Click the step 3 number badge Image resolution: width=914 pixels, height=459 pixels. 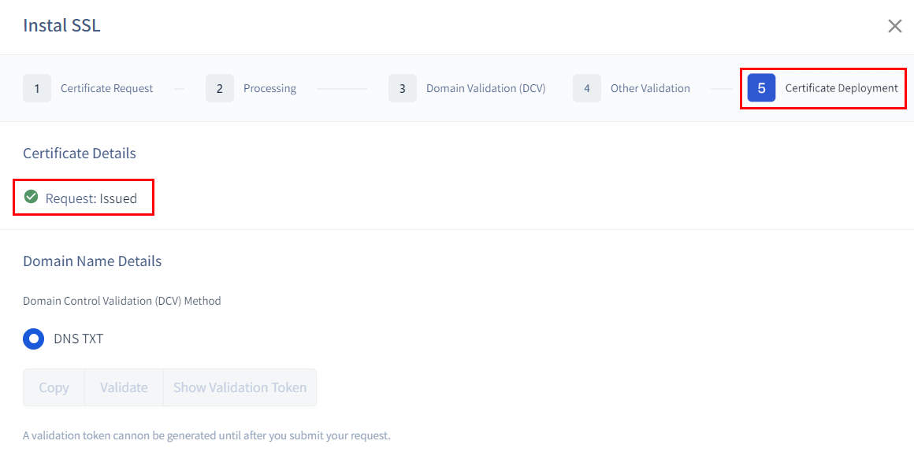tap(403, 88)
